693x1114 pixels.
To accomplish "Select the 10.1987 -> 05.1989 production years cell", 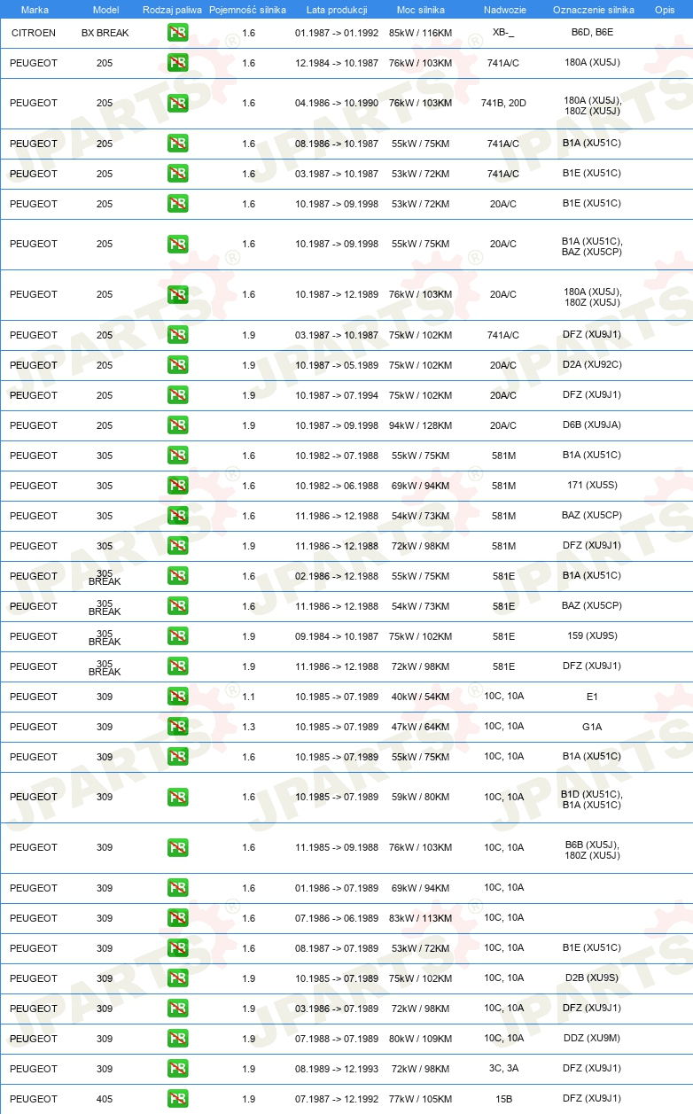I will tap(337, 365).
